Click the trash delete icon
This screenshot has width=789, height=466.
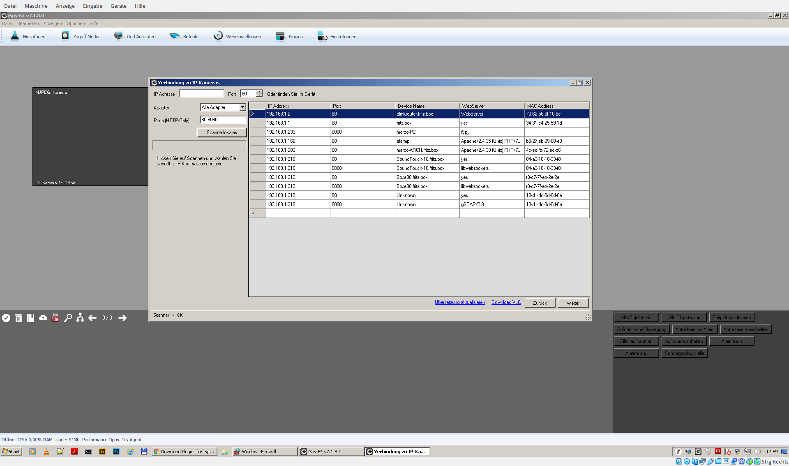coord(18,318)
